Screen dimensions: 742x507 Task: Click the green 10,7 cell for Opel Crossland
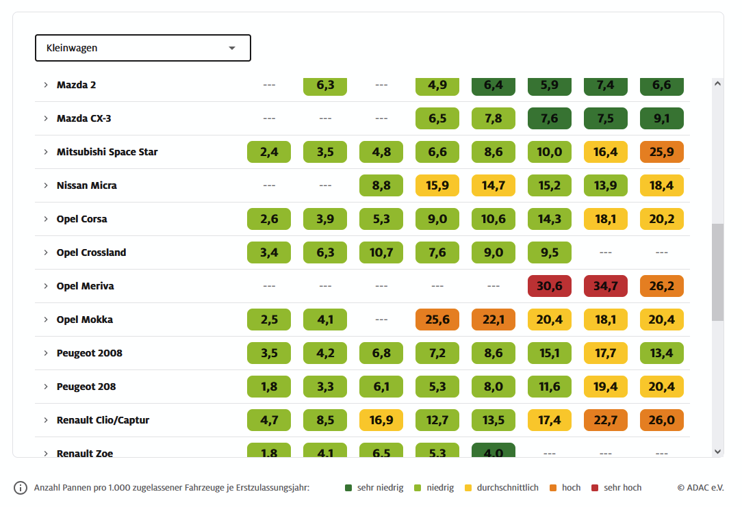pos(381,252)
